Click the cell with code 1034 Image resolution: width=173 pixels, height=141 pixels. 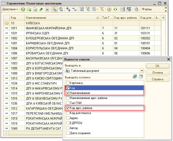(17, 83)
